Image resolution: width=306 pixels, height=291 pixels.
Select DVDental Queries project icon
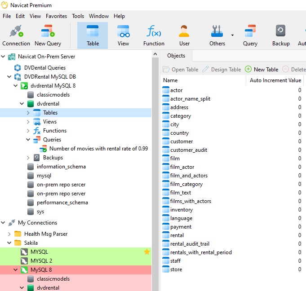(18, 68)
